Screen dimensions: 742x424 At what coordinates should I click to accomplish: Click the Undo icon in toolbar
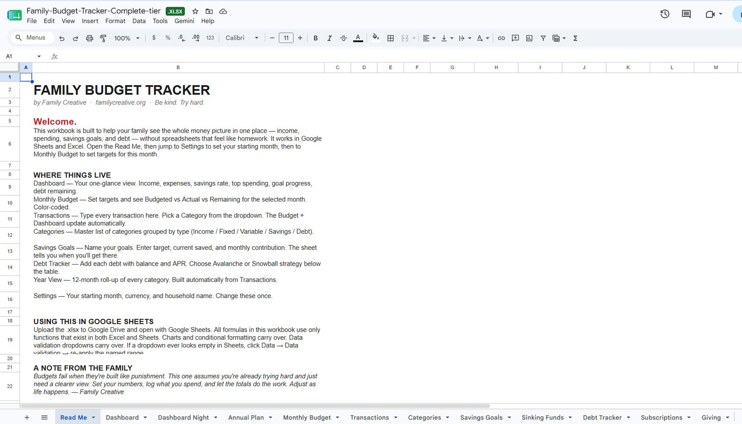62,38
